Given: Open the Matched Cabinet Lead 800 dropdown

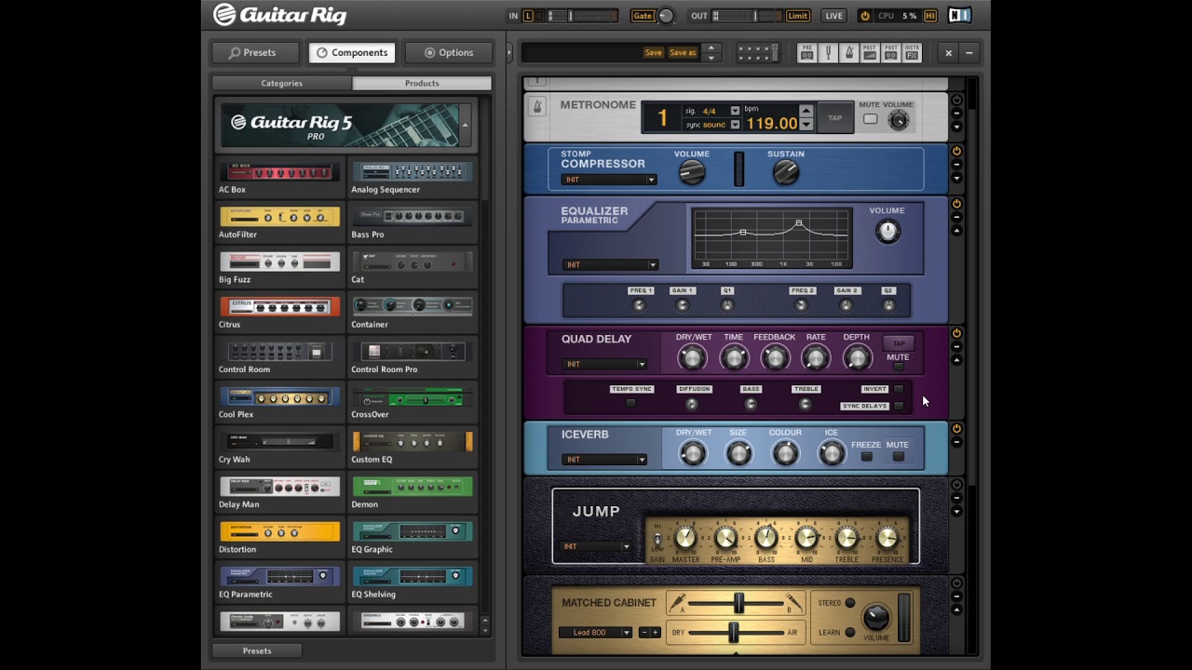Looking at the screenshot, I should 595,633.
